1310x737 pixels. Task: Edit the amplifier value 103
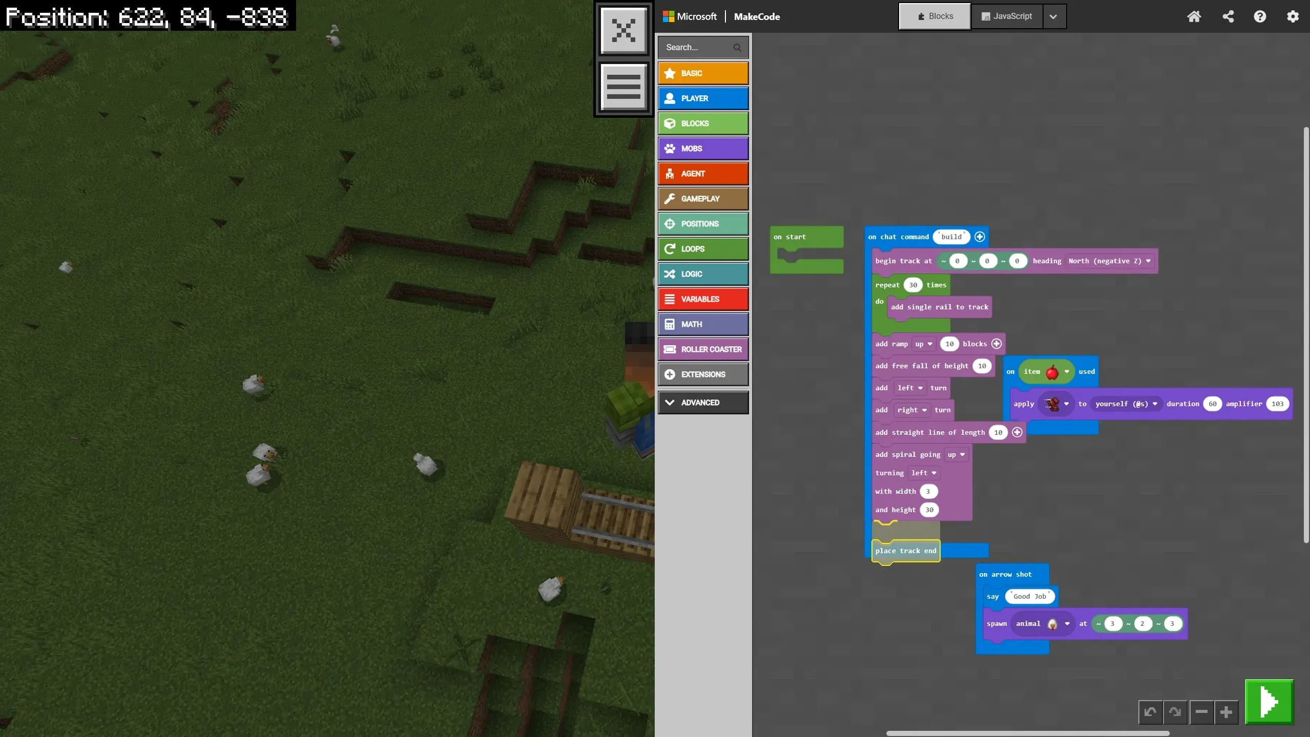(1277, 404)
